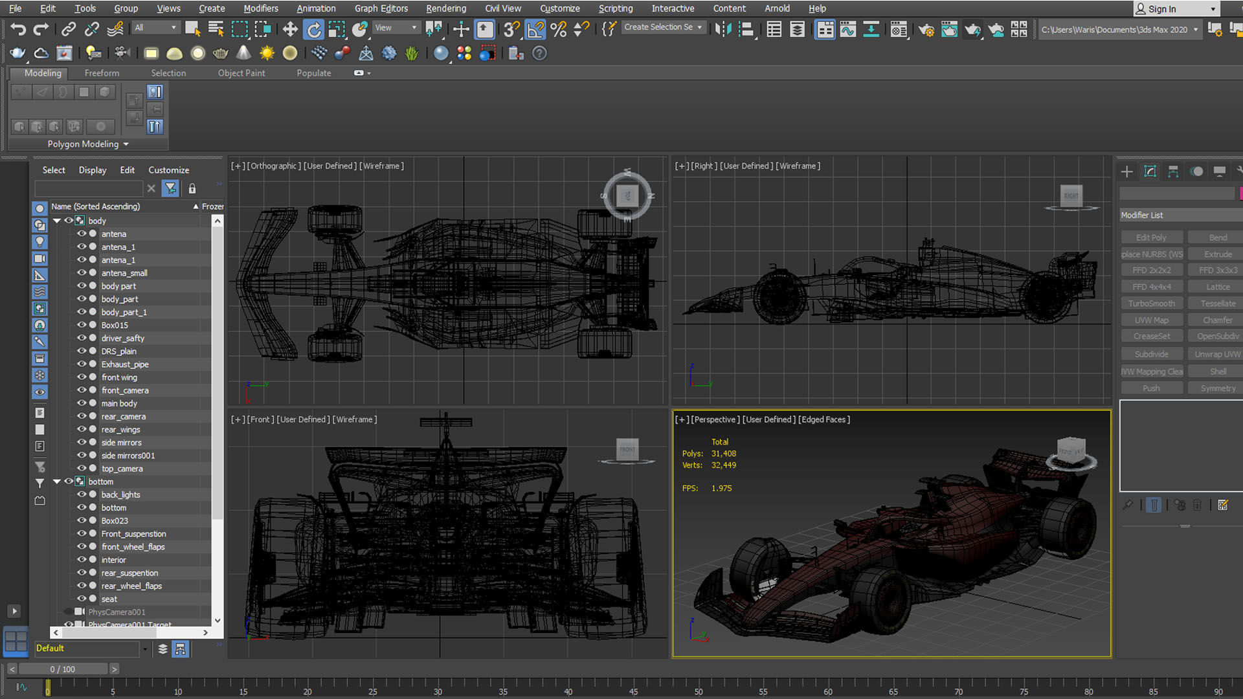
Task: Click the Mirror tool icon
Action: [x=723, y=29]
